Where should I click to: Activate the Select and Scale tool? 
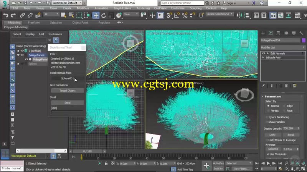111,15
